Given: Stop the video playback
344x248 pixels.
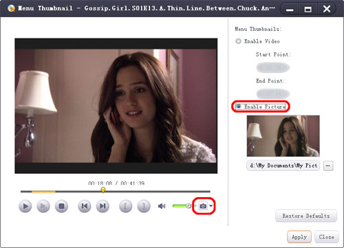Looking at the screenshot, I should pyautogui.click(x=61, y=206).
